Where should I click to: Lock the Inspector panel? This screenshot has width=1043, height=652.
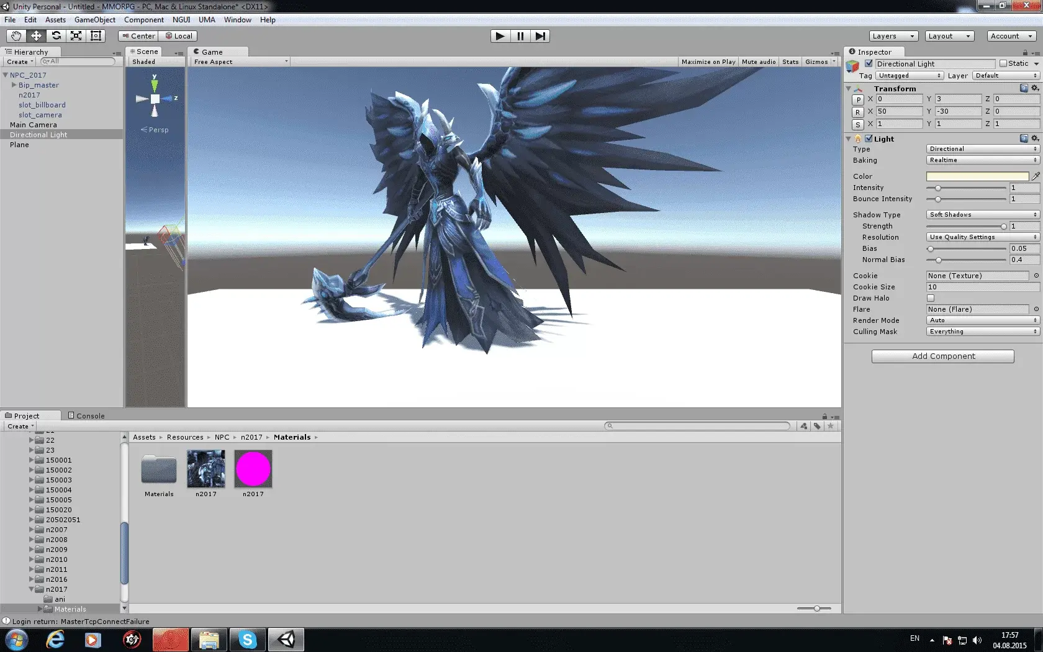coord(1025,53)
